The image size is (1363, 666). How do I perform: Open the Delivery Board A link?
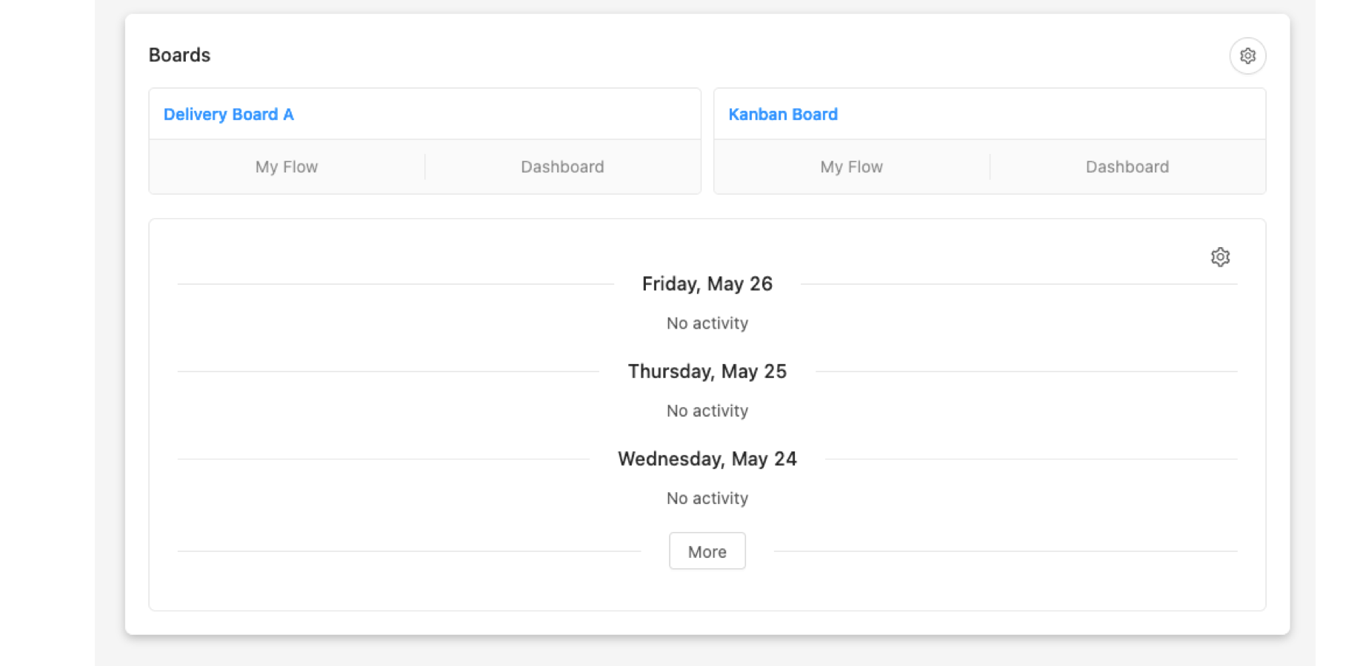click(228, 115)
